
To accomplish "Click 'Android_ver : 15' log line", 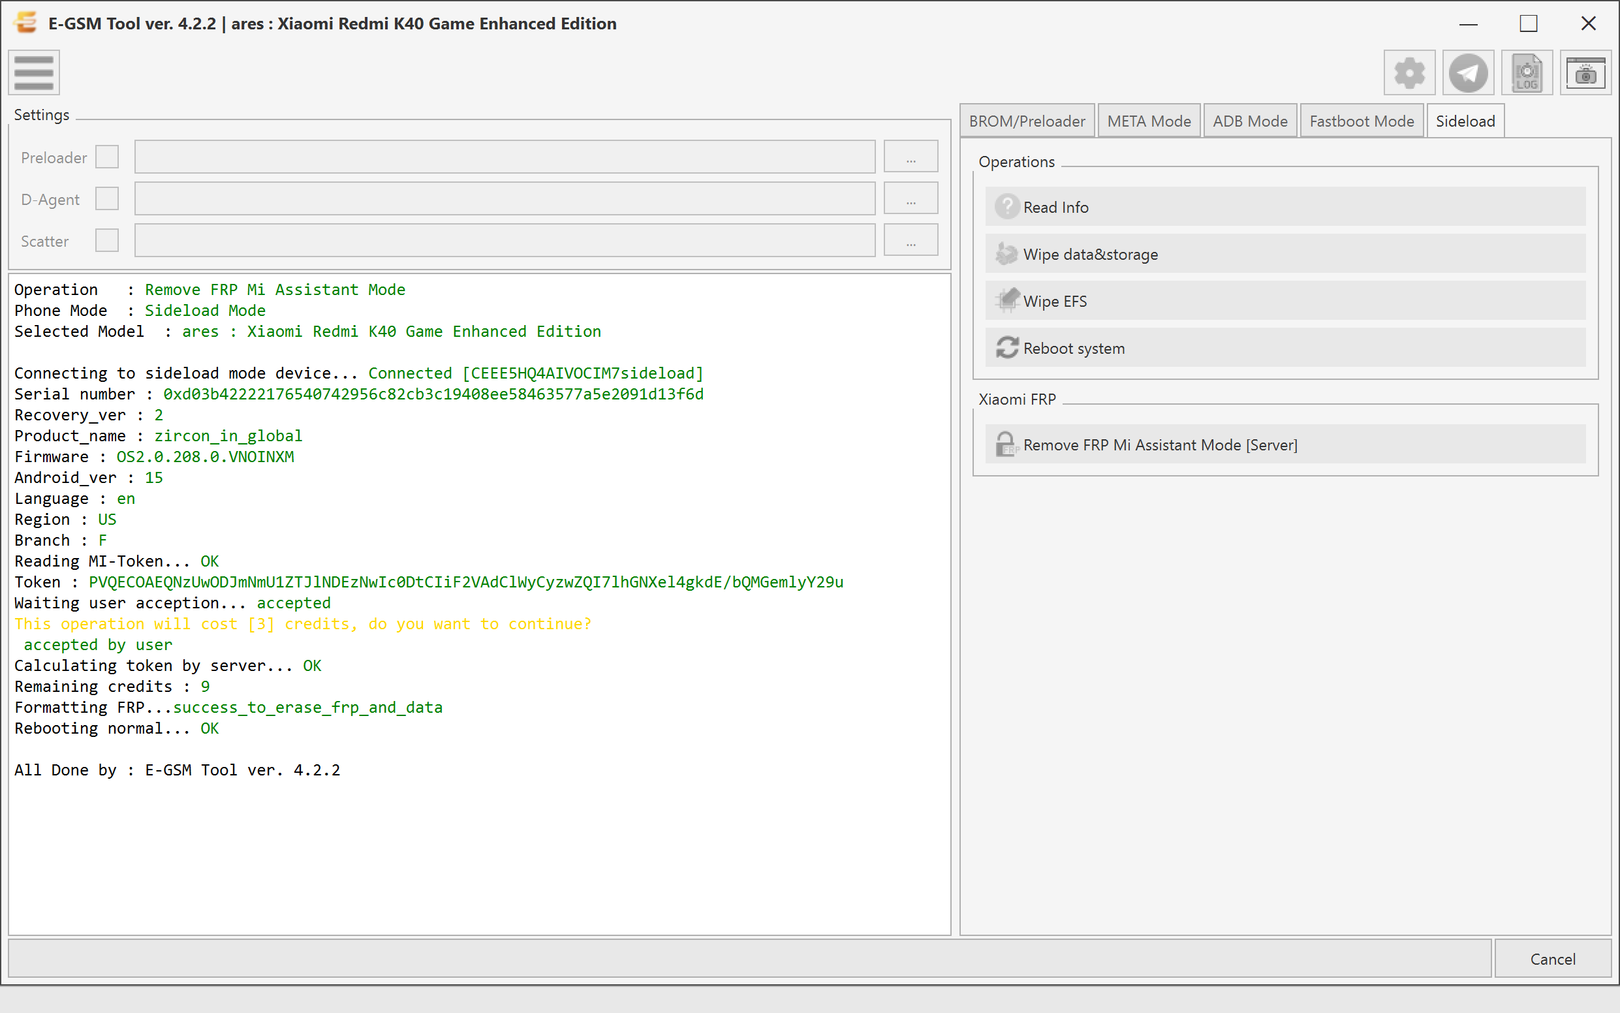I will click(88, 478).
